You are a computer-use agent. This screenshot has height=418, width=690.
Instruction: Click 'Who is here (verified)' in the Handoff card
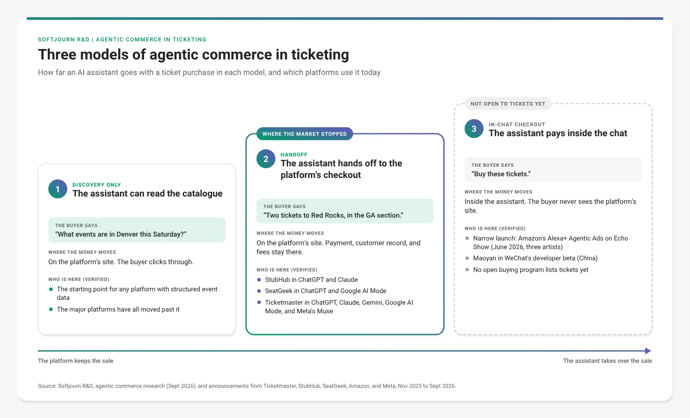coord(287,270)
